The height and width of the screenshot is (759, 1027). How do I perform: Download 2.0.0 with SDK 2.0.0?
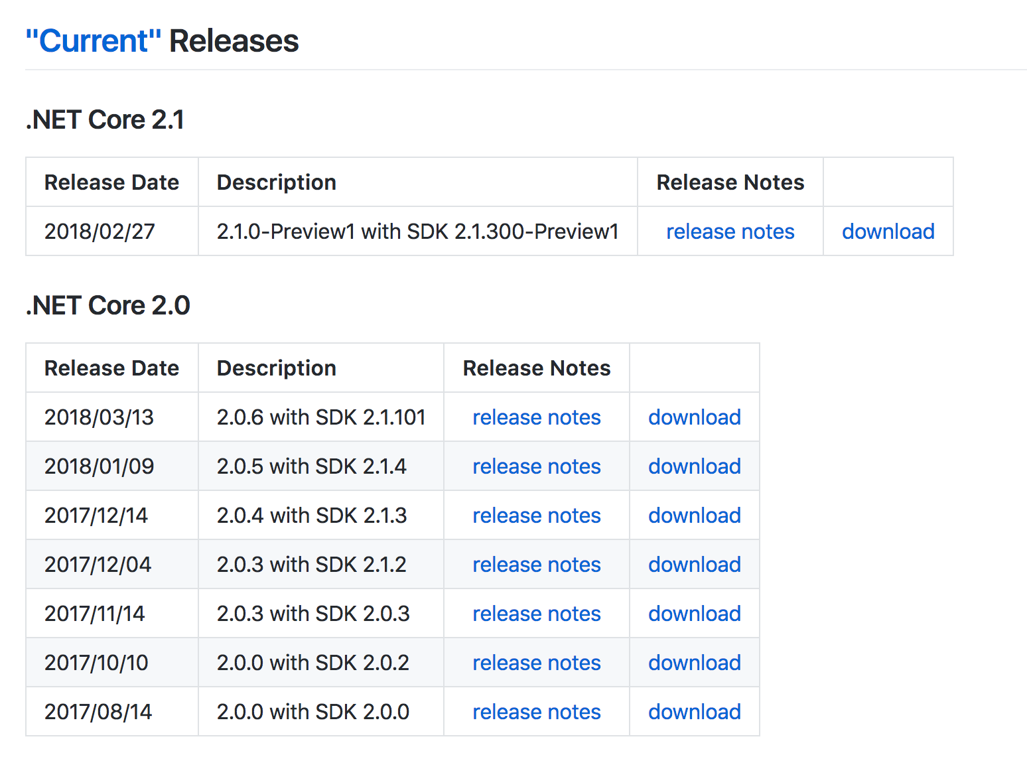tap(695, 712)
